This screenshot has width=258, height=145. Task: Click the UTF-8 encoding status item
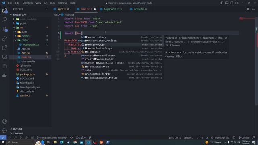pos(200,137)
